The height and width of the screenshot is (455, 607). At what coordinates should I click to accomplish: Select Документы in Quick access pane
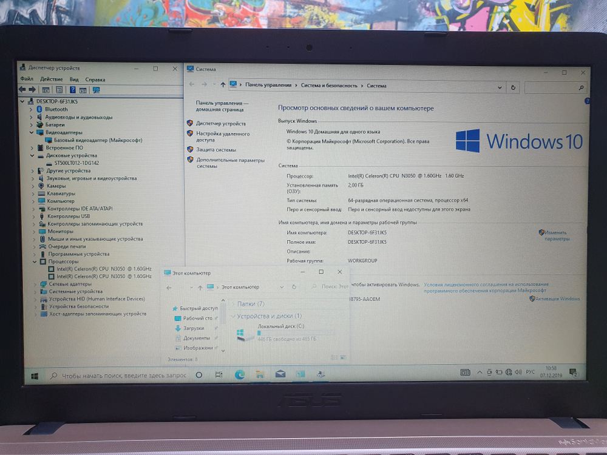click(197, 338)
